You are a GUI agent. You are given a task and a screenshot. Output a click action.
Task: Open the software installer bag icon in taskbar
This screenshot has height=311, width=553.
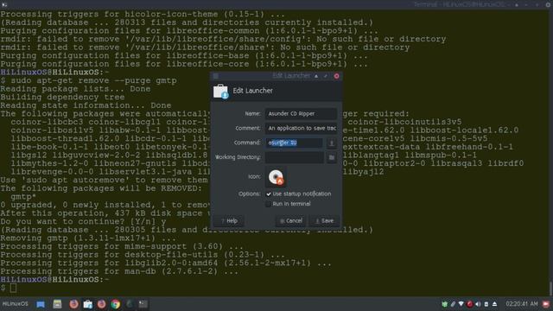(88, 304)
